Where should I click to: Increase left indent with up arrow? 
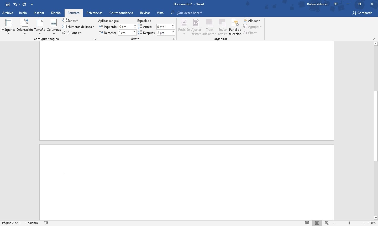coord(135,25)
